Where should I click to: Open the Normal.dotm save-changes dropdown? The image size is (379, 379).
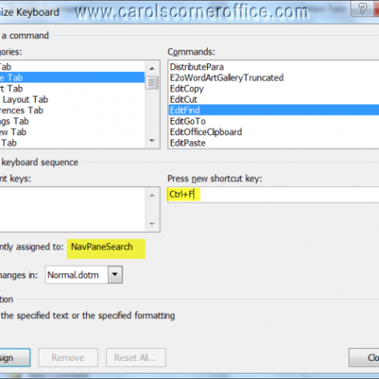pos(115,275)
